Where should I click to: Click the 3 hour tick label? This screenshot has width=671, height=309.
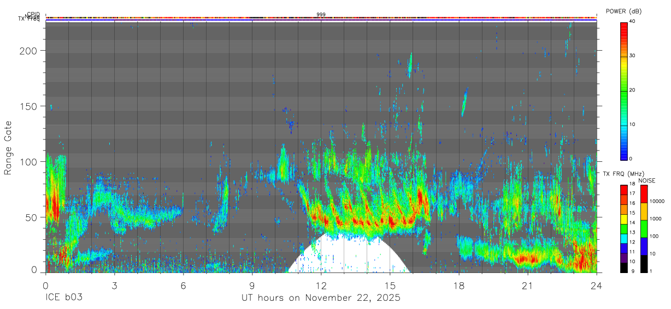tap(114, 286)
